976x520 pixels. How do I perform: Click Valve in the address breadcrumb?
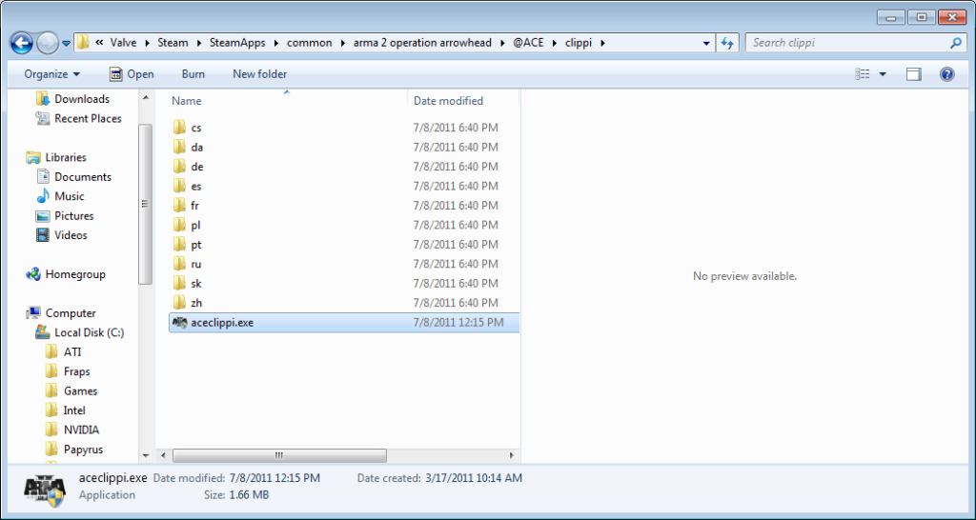(x=123, y=43)
